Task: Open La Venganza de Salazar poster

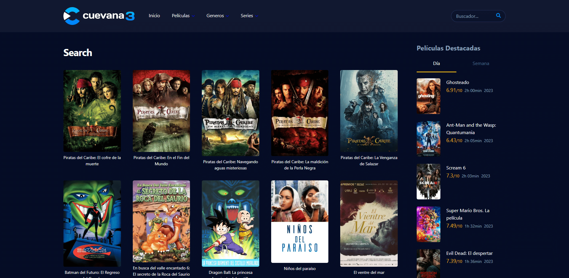Action: [369, 111]
